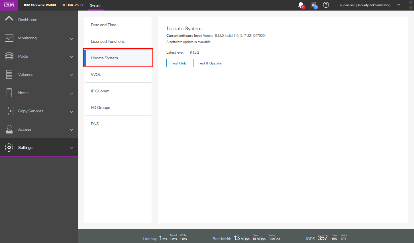Collapse the Settings menu chevron
Image resolution: width=414 pixels, height=243 pixels.
pyautogui.click(x=72, y=148)
